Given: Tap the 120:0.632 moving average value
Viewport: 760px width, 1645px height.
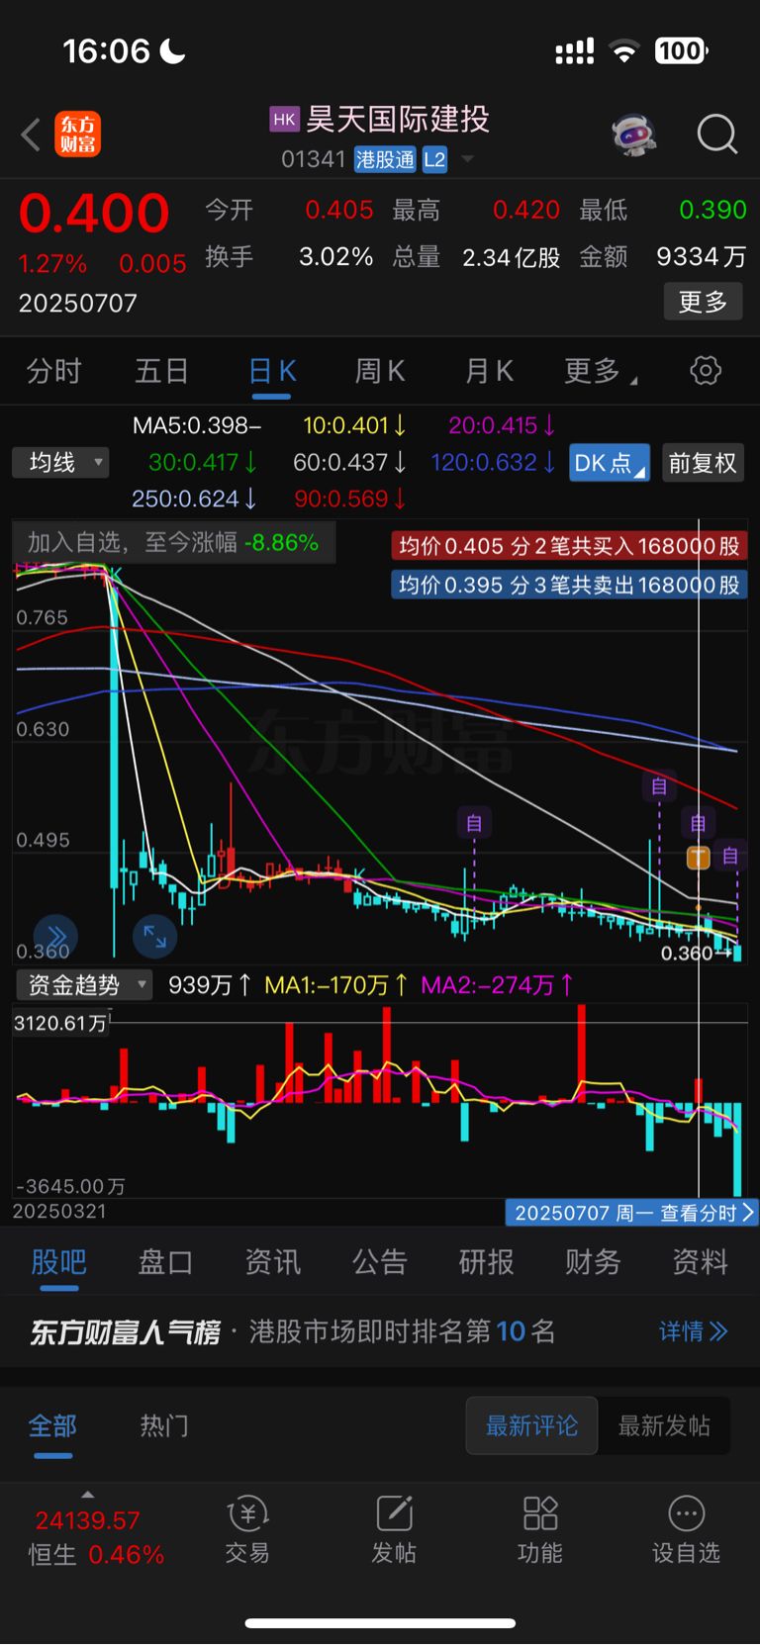Looking at the screenshot, I should (x=494, y=462).
